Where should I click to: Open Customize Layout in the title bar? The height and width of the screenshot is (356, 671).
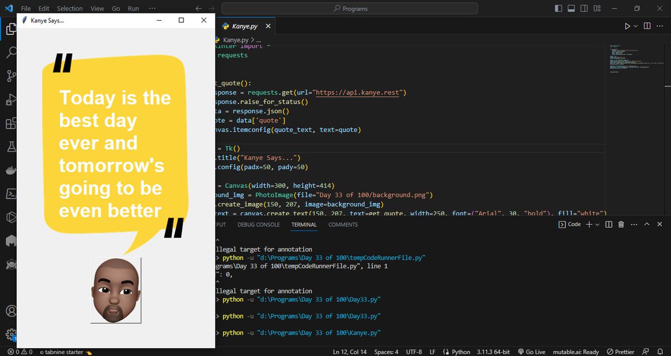[598, 8]
